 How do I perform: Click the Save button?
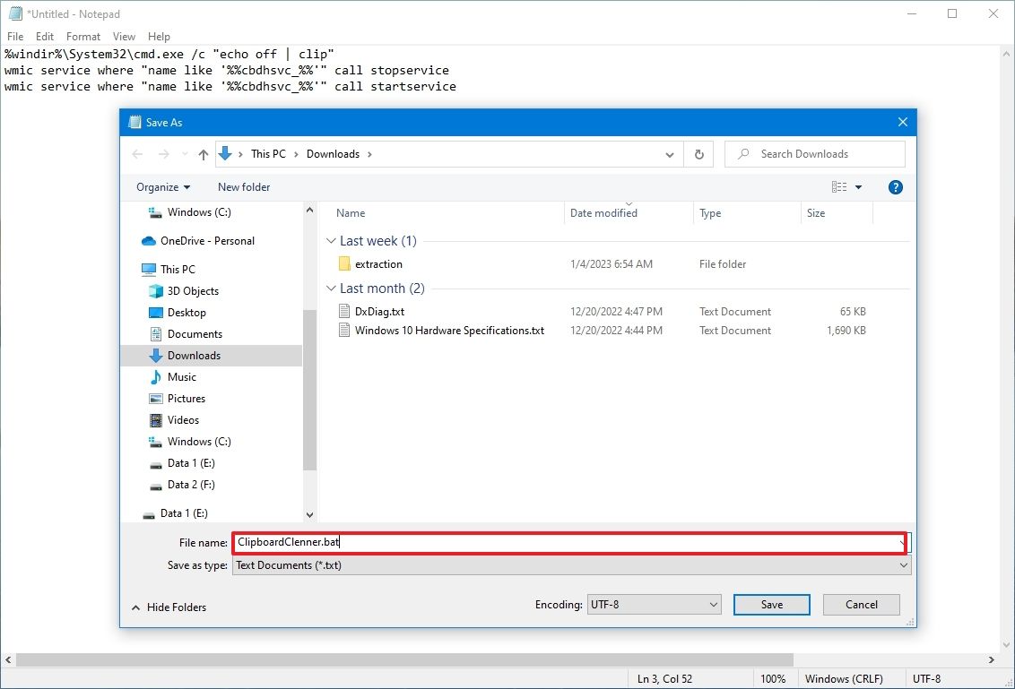click(x=771, y=604)
